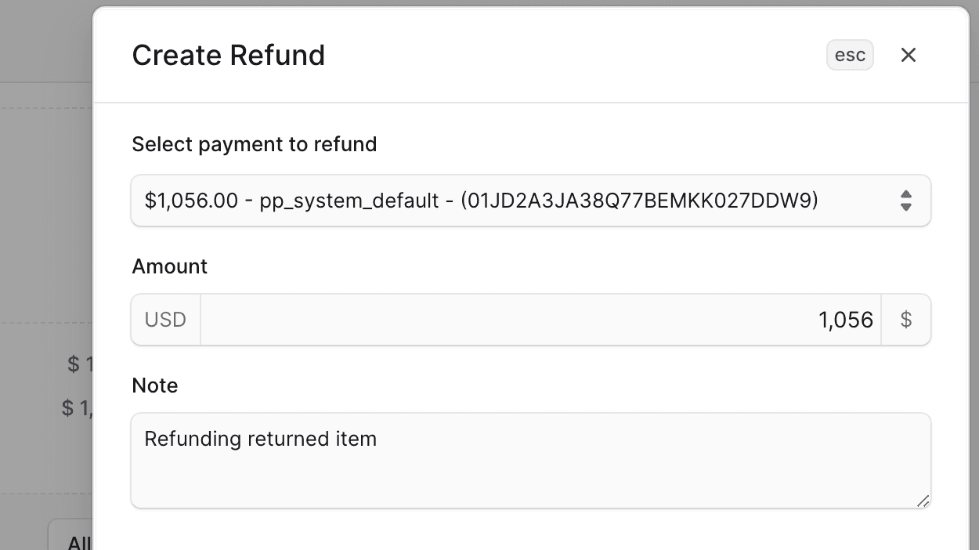
Task: Click the Create Refund dialog heading
Action: click(x=229, y=56)
